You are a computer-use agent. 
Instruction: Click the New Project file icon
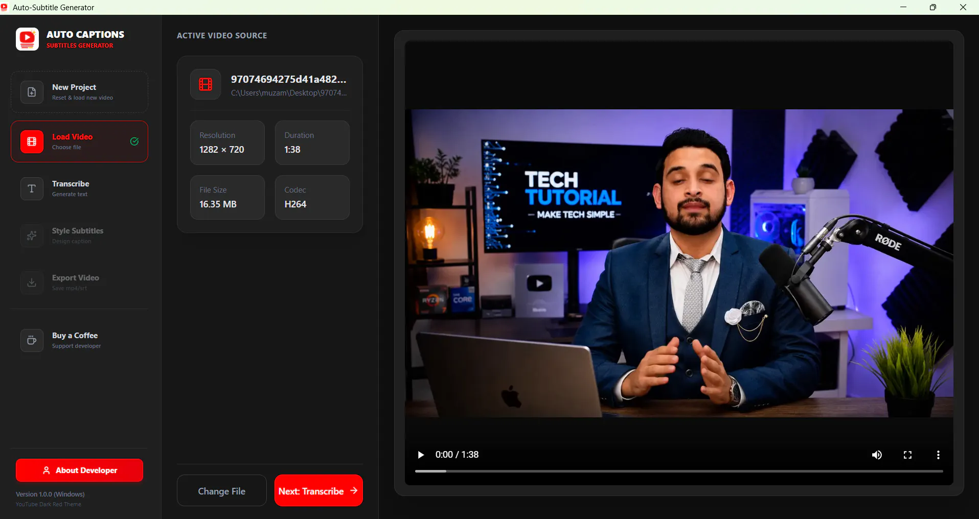[32, 92]
